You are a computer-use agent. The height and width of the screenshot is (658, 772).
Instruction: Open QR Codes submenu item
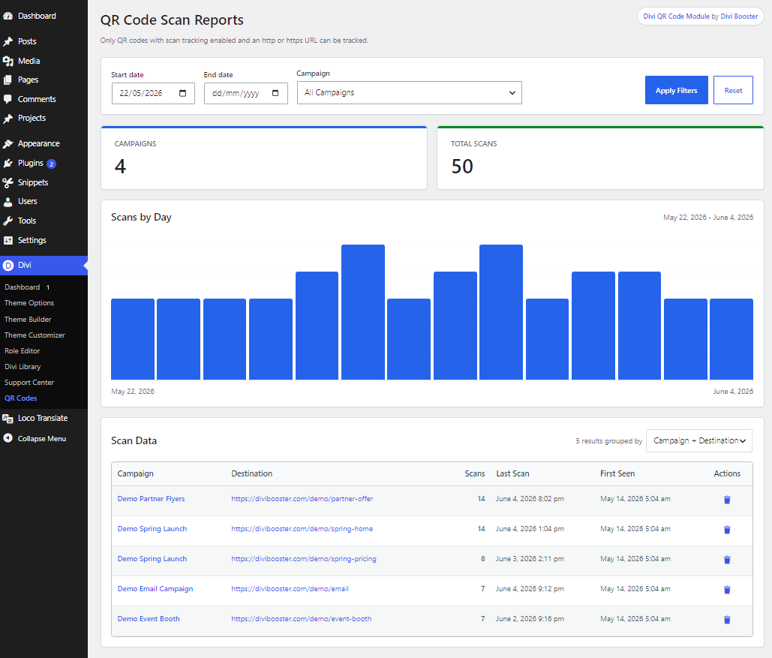coord(21,398)
